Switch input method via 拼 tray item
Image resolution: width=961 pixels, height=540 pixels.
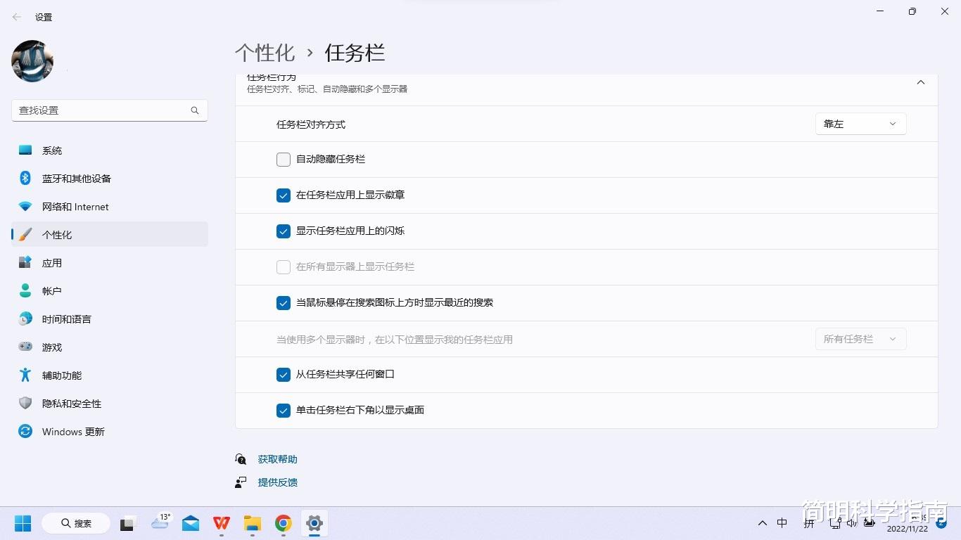click(809, 523)
